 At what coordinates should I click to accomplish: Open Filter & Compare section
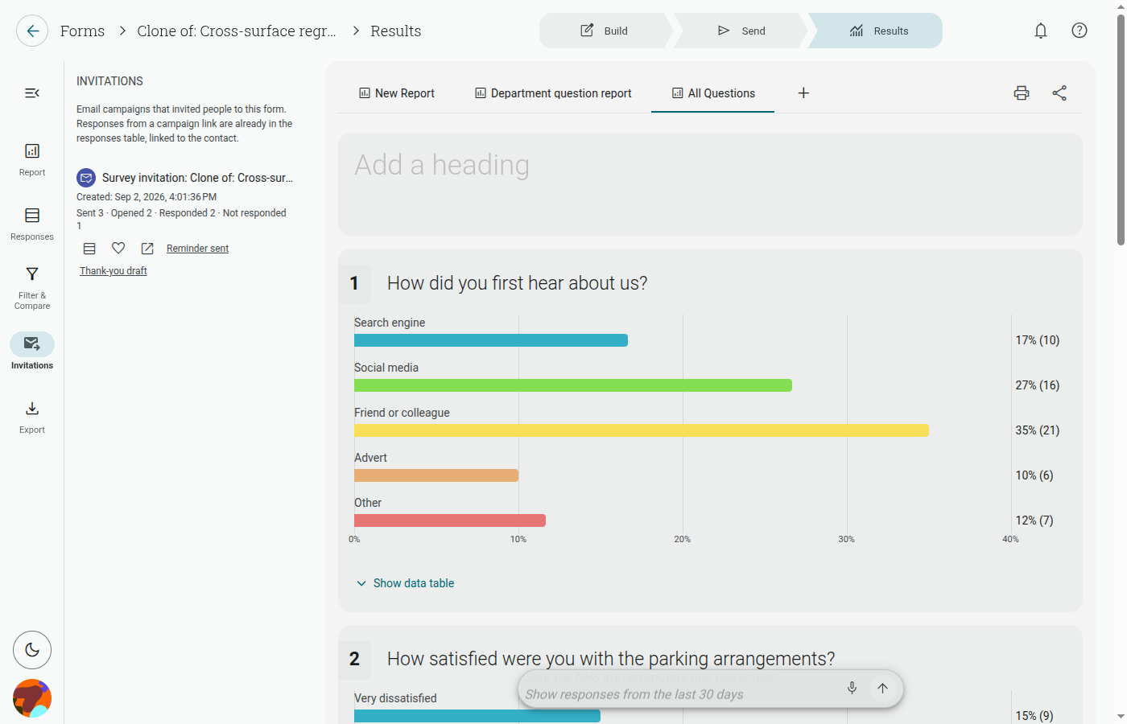32,288
